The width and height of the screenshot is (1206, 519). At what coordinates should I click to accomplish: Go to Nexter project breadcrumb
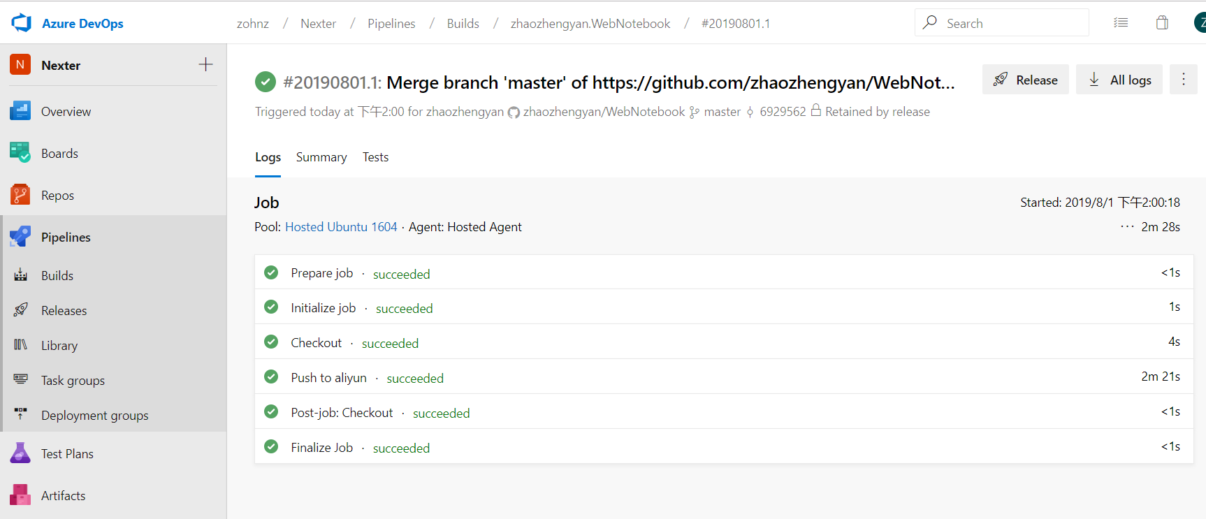click(x=318, y=23)
